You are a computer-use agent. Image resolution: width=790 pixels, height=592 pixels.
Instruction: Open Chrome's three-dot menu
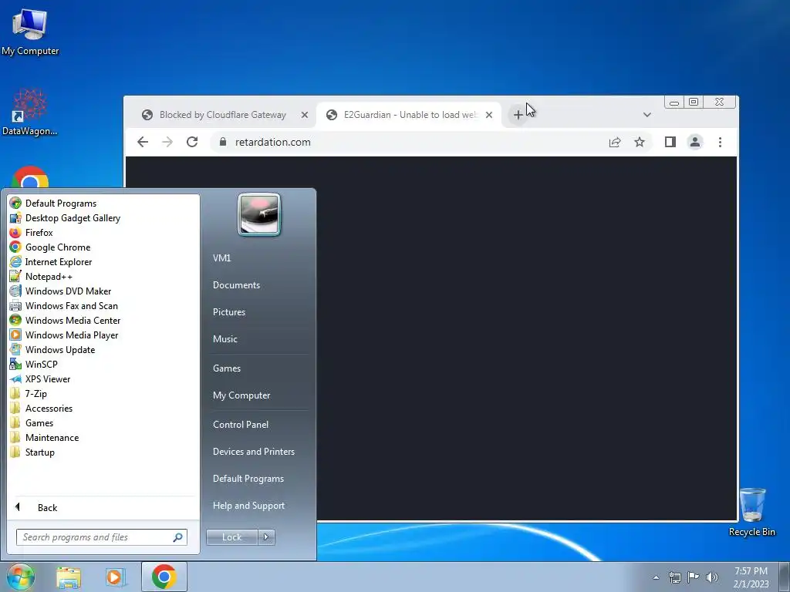coord(720,142)
